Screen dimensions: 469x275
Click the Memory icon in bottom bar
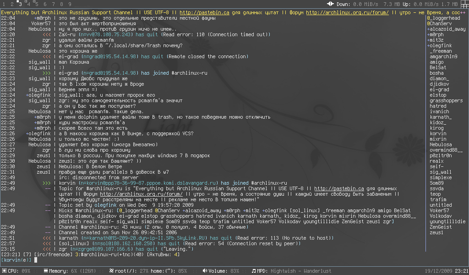tap(46, 271)
